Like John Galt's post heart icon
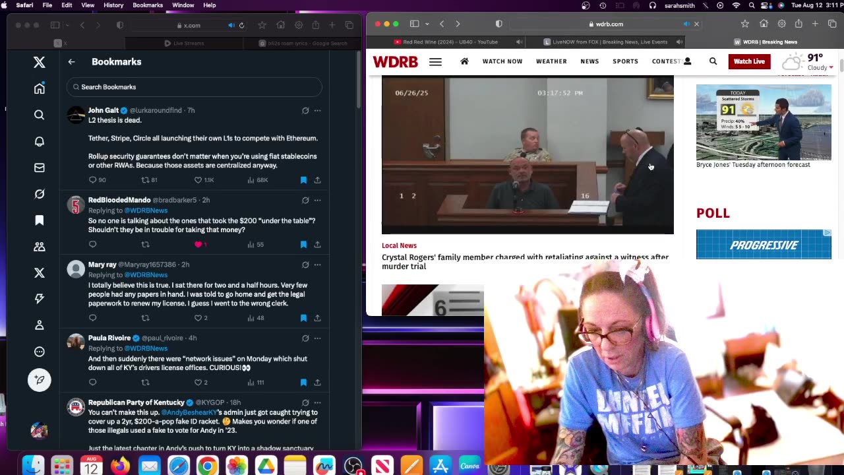This screenshot has height=475, width=844. (x=198, y=180)
